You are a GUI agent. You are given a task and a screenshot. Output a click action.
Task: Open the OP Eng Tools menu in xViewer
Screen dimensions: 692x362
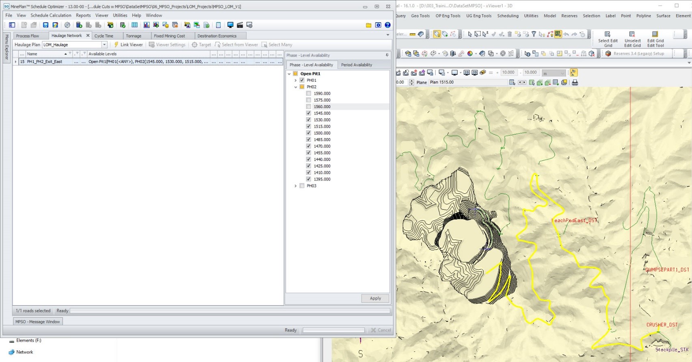point(448,16)
